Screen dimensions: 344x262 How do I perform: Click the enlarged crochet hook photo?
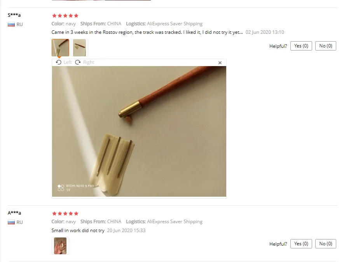coord(139,131)
